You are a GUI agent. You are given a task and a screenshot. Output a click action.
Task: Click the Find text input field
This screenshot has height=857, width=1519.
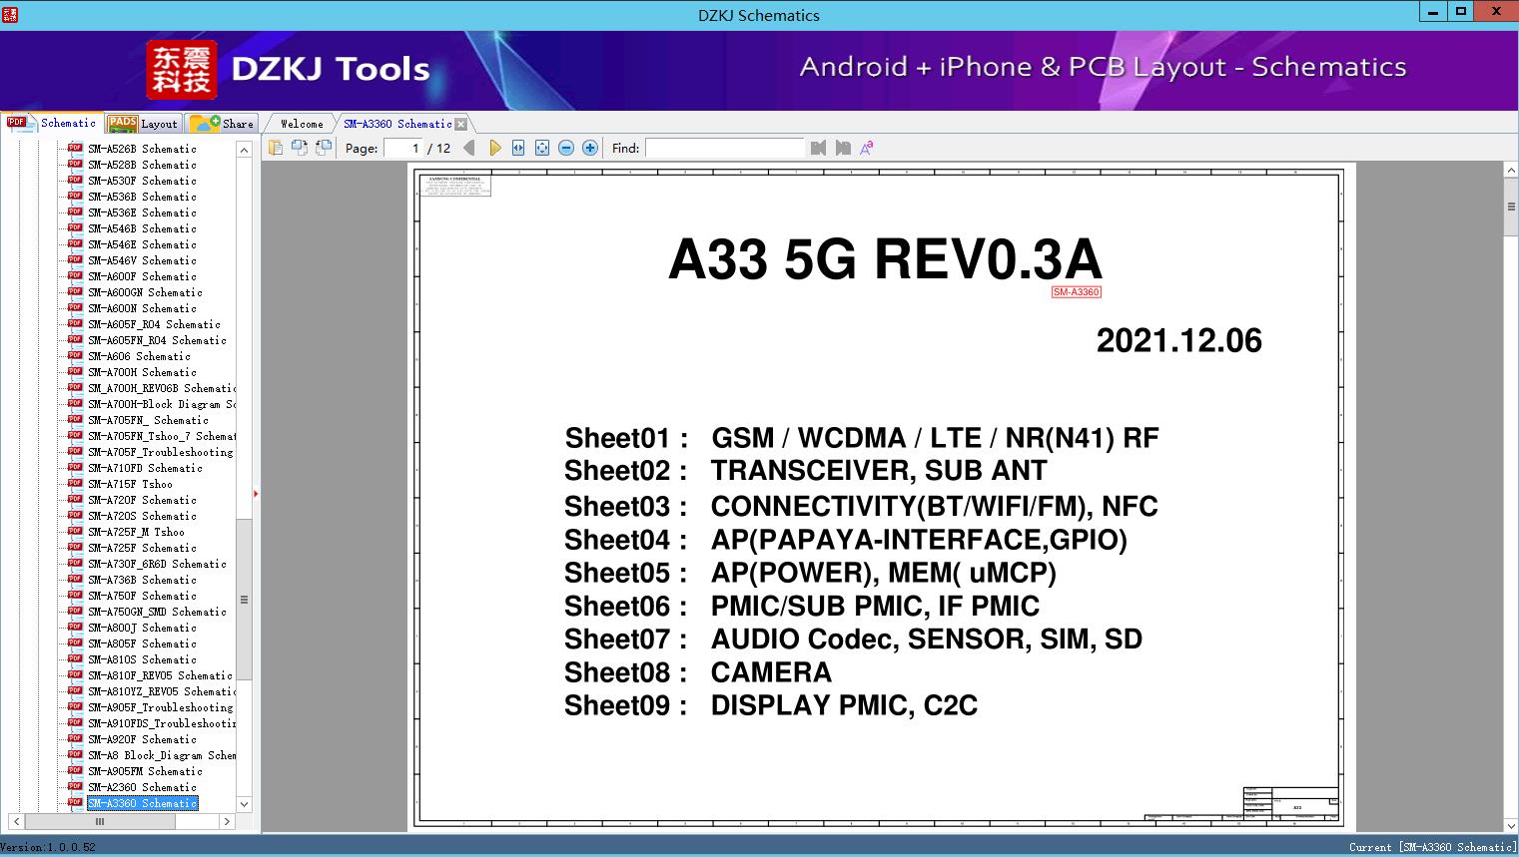(724, 148)
